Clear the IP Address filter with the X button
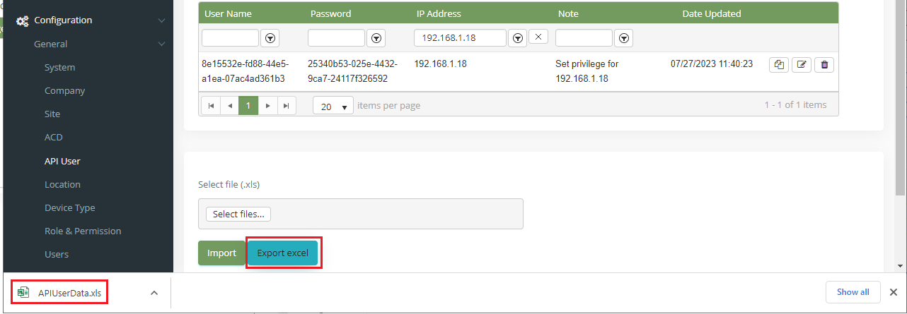This screenshot has height=314, width=907. 538,37
